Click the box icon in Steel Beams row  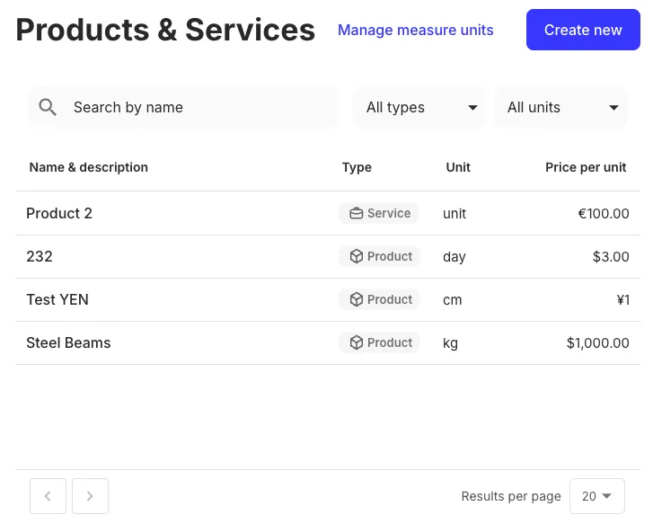click(356, 342)
